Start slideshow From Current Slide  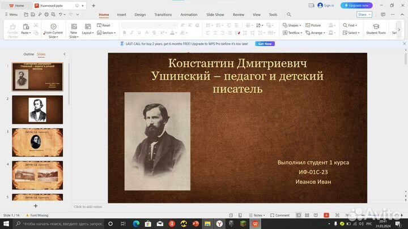click(53, 31)
